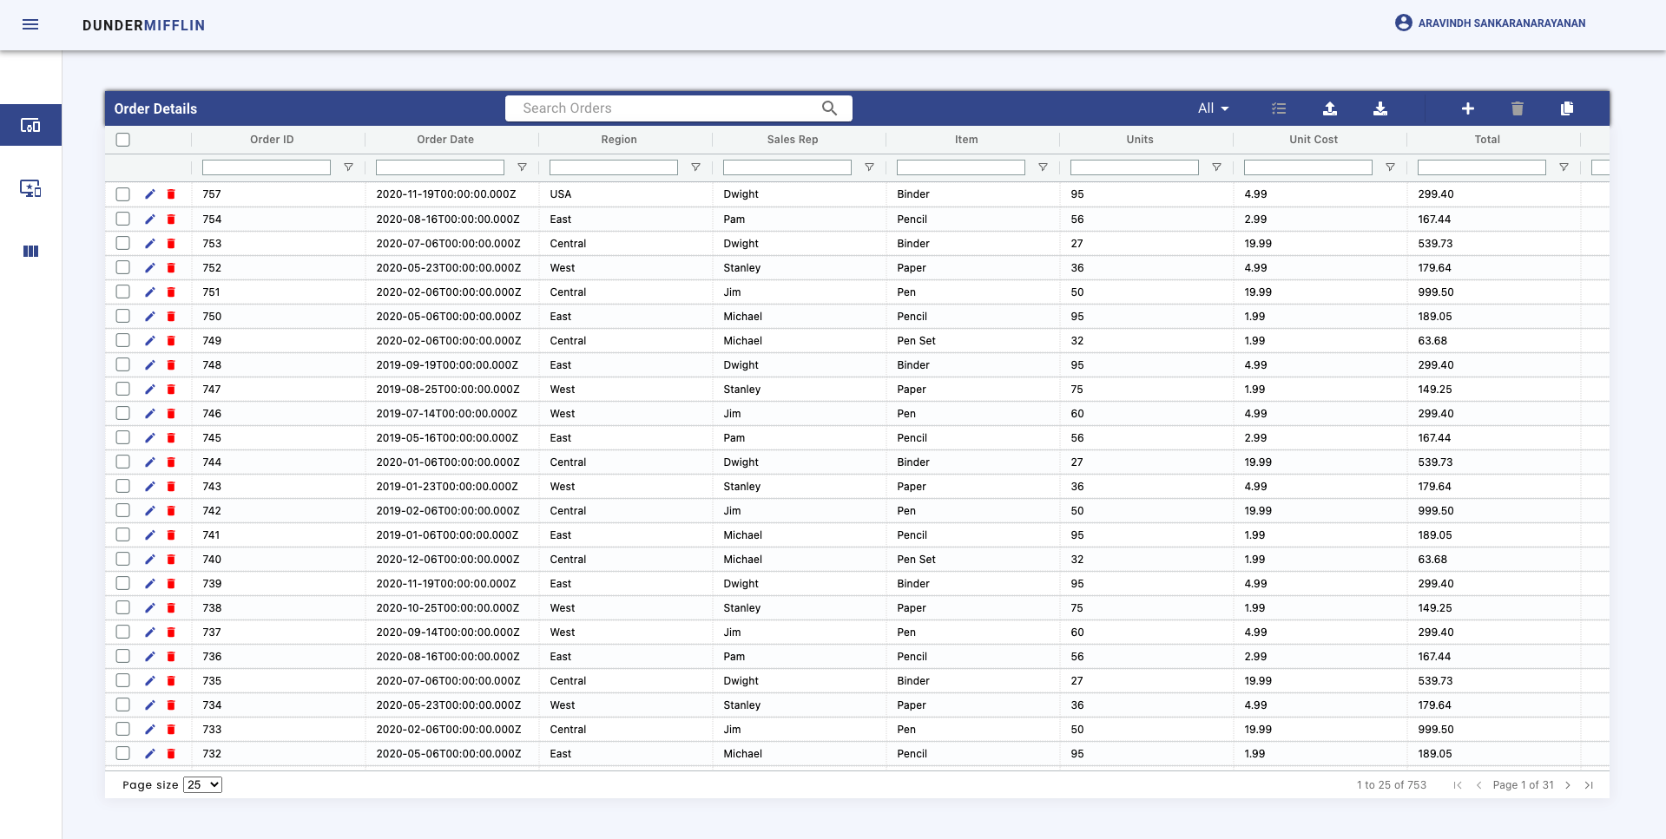
Task: Delete order 735 with red trash icon
Action: [171, 681]
